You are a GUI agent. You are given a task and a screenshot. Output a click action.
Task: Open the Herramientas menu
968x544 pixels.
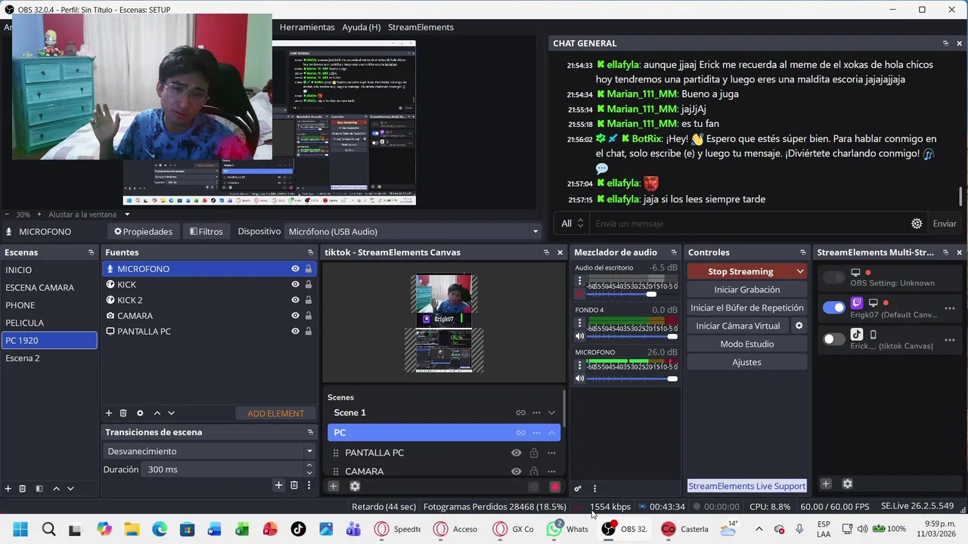tap(307, 27)
